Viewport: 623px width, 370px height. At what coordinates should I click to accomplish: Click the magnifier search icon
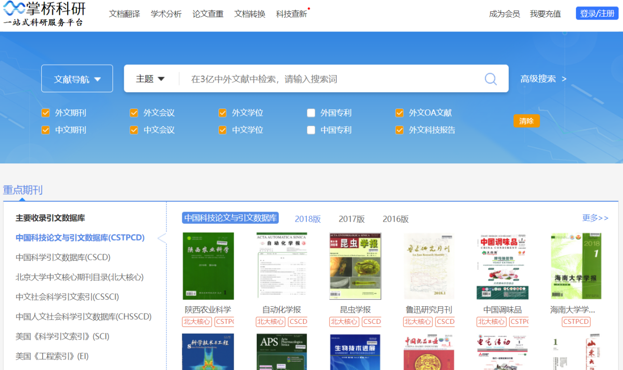click(x=490, y=79)
